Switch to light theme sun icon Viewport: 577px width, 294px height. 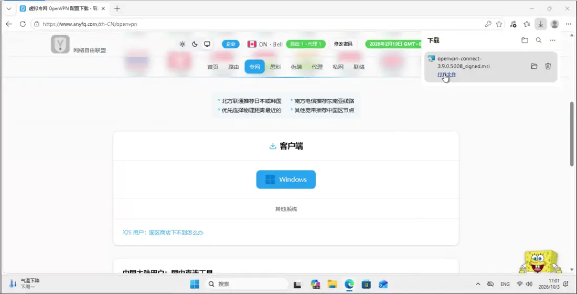tap(182, 44)
